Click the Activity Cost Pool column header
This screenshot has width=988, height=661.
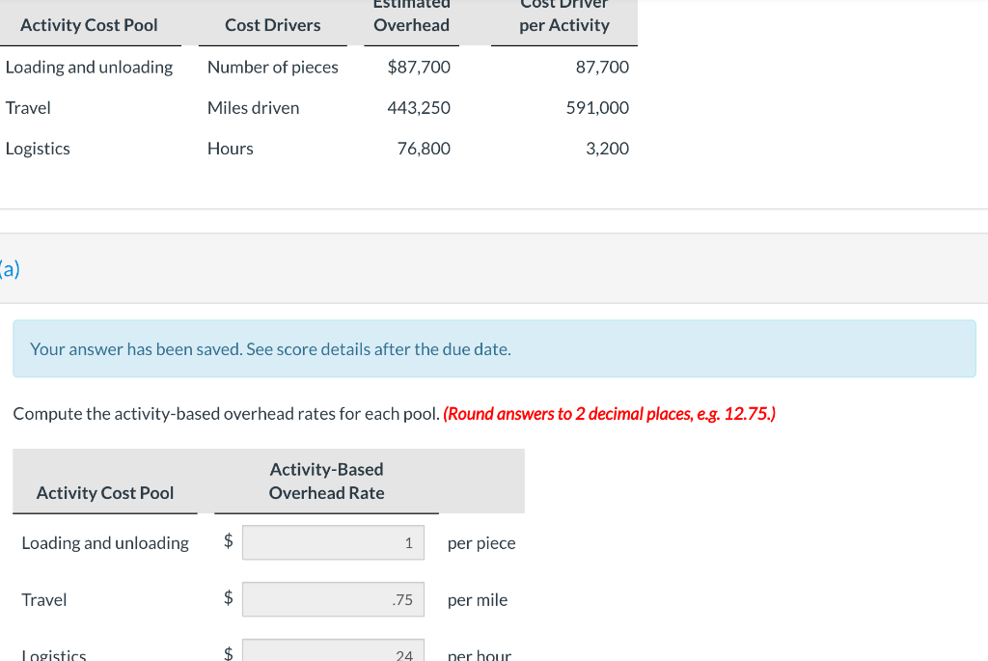tap(90, 25)
